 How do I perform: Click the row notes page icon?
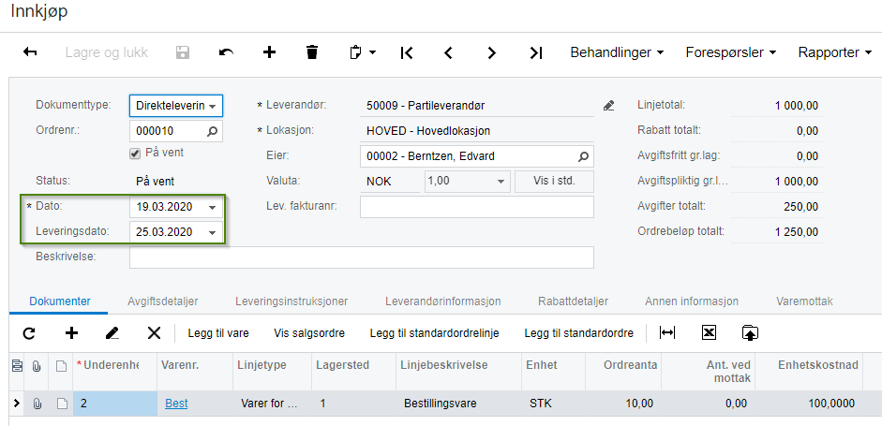point(61,404)
